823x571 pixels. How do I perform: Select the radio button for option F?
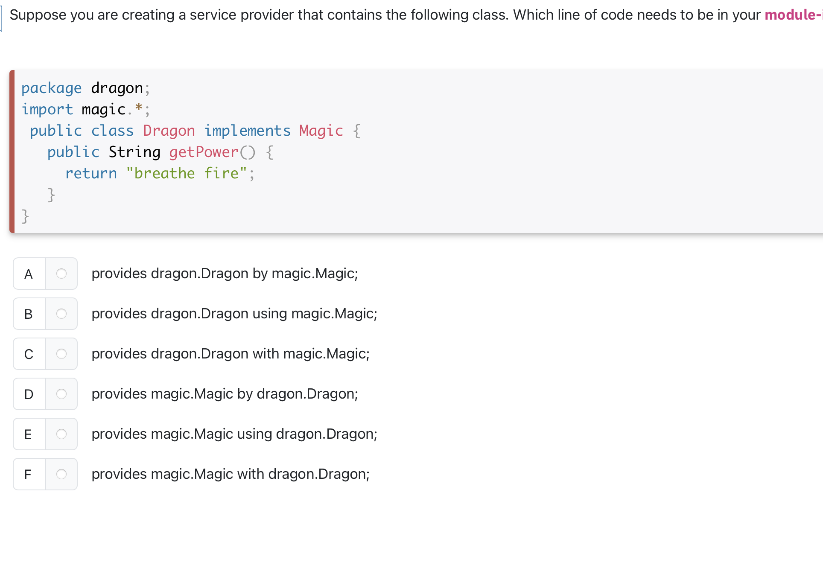coord(61,474)
